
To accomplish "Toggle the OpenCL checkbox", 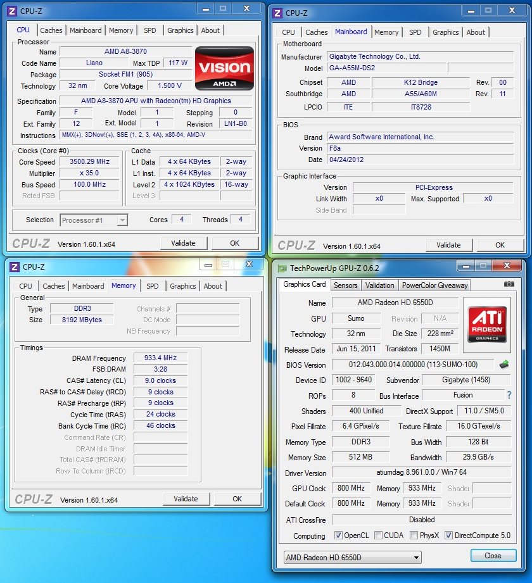I will [338, 536].
